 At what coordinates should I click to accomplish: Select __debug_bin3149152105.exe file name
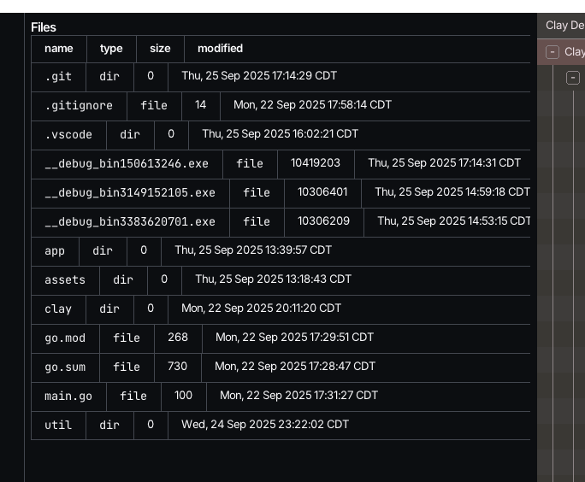130,192
